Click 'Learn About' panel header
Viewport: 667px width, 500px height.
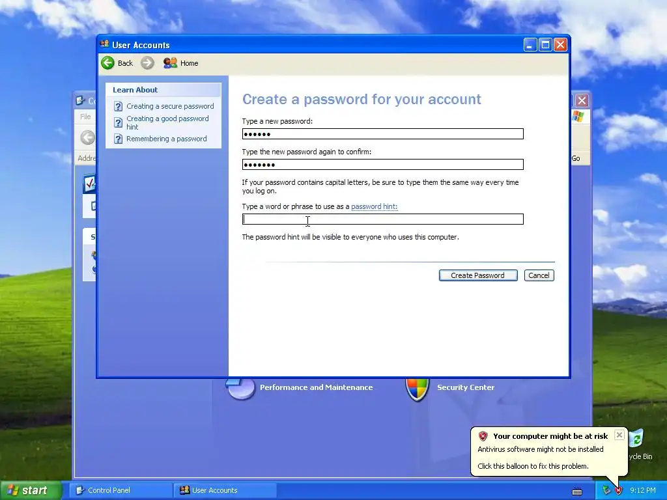[135, 90]
